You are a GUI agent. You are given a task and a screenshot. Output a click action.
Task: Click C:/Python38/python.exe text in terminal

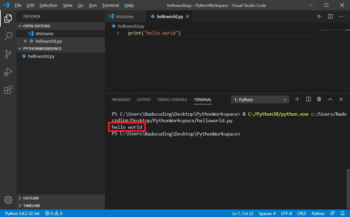click(278, 114)
